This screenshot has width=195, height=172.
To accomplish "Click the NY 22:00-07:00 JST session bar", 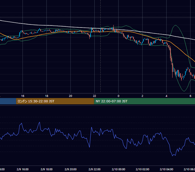I will [144, 101].
